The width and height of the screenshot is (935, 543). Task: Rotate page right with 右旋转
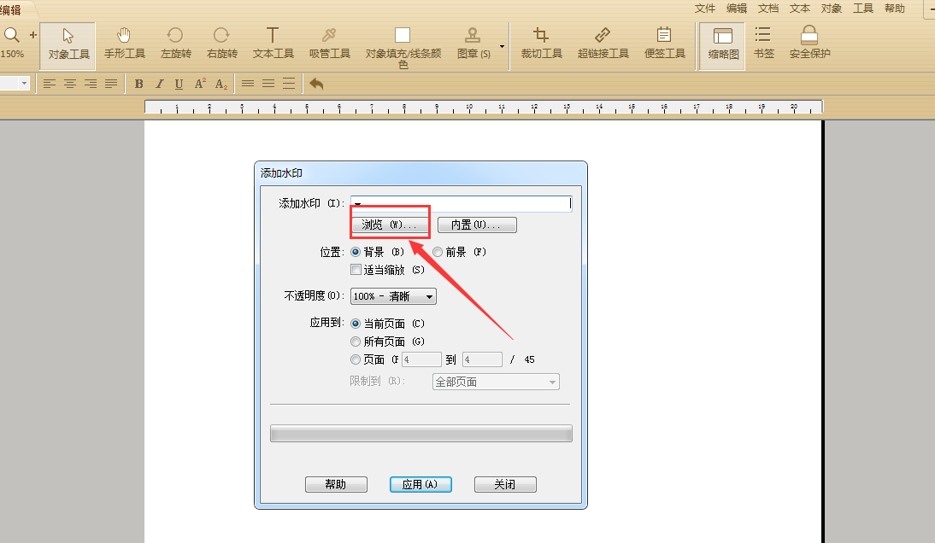222,44
